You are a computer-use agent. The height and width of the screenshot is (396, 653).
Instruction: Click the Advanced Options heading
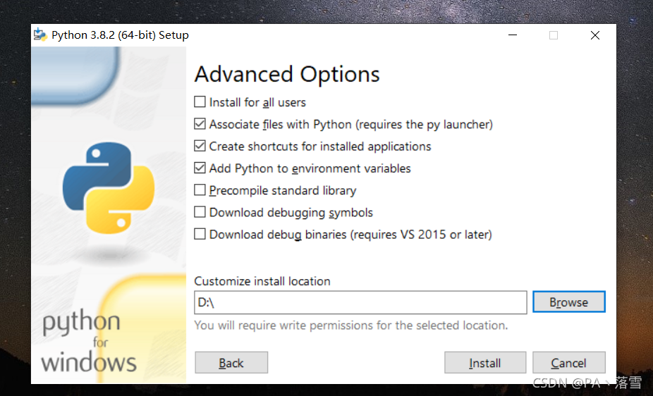click(287, 75)
